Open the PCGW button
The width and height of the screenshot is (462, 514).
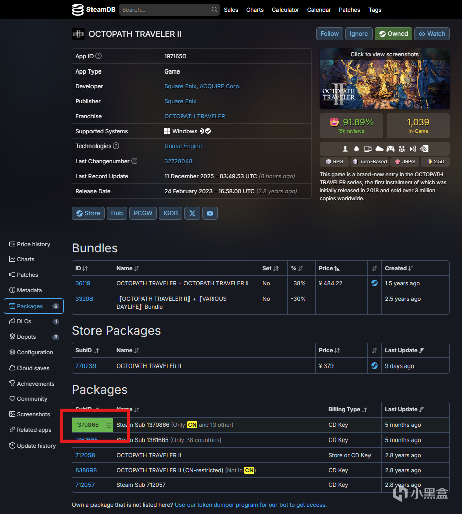[x=143, y=213]
